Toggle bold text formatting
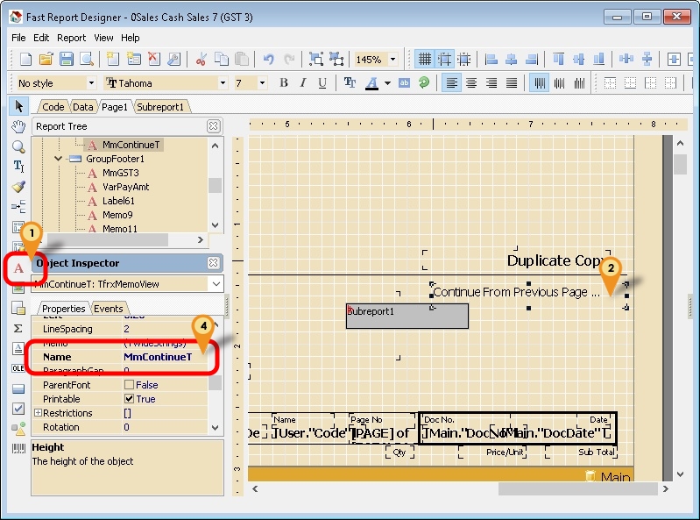700x520 pixels. pyautogui.click(x=283, y=83)
